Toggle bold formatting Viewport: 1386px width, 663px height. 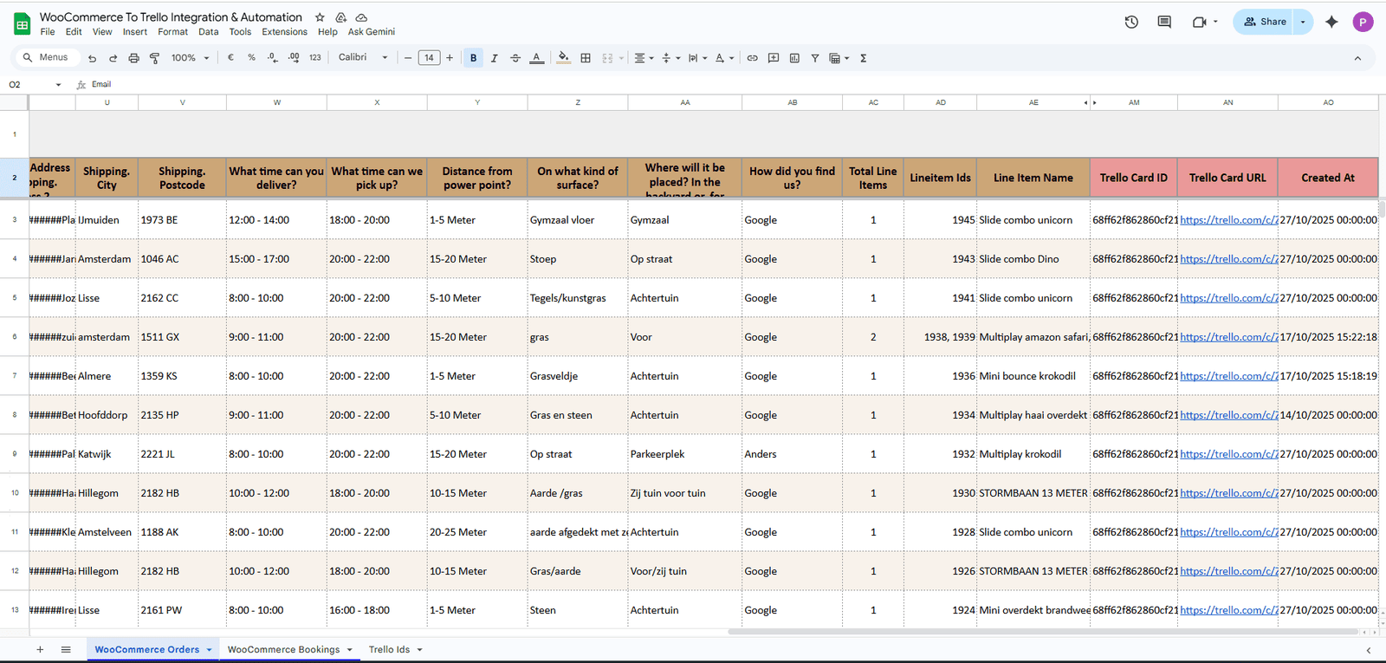click(473, 58)
